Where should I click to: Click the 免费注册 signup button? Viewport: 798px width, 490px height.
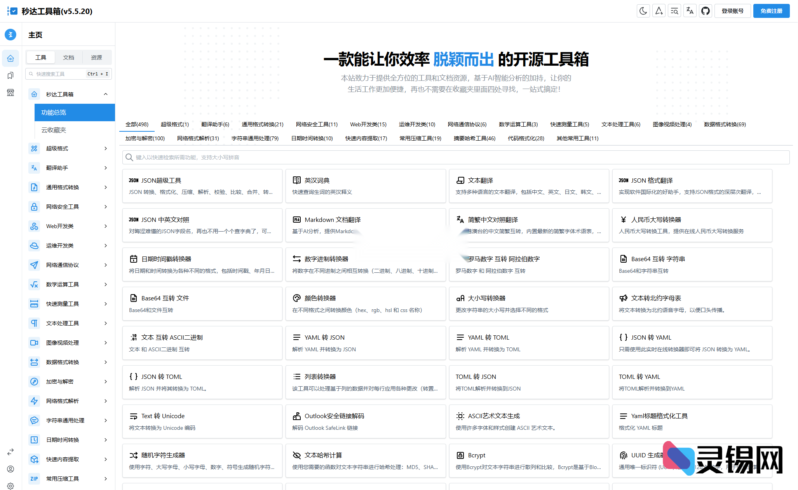click(771, 10)
